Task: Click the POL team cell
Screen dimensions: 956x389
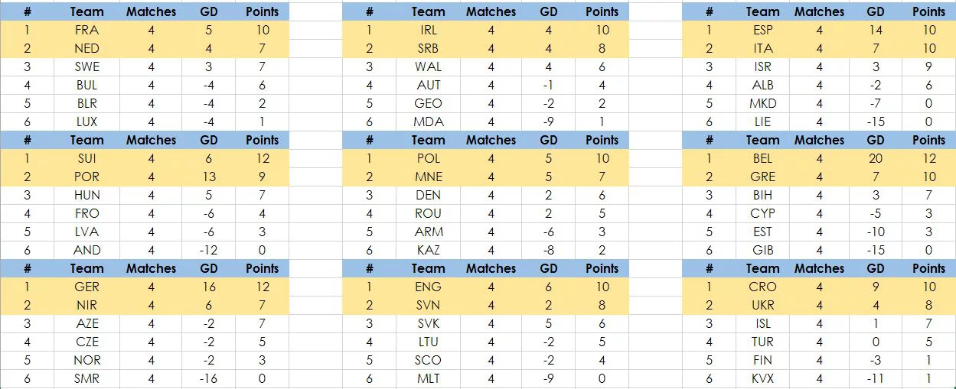Action: [x=428, y=158]
